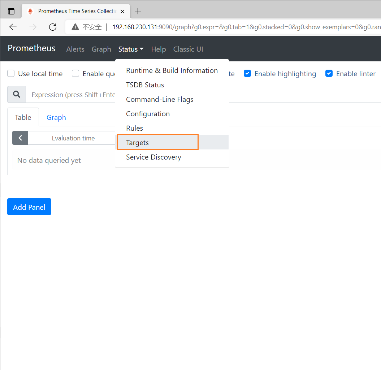Open Service Discovery entry

pyautogui.click(x=172, y=157)
